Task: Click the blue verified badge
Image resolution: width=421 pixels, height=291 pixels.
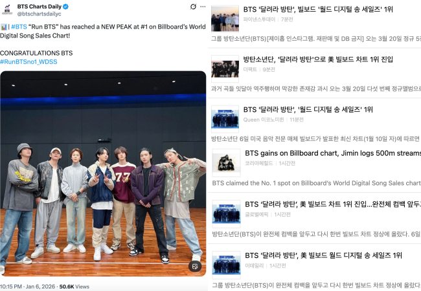Action: (65, 6)
